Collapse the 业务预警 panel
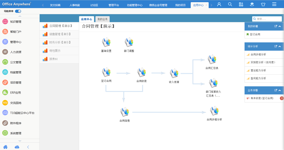This screenshot has height=150, width=284. point(280,90)
